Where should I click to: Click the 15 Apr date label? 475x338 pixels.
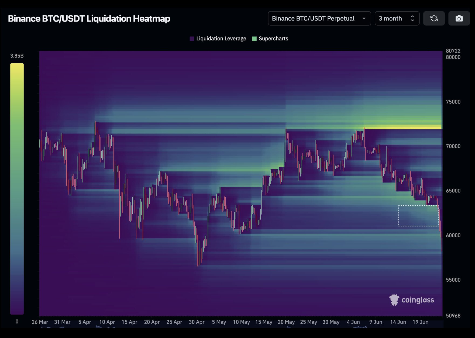[x=129, y=322]
